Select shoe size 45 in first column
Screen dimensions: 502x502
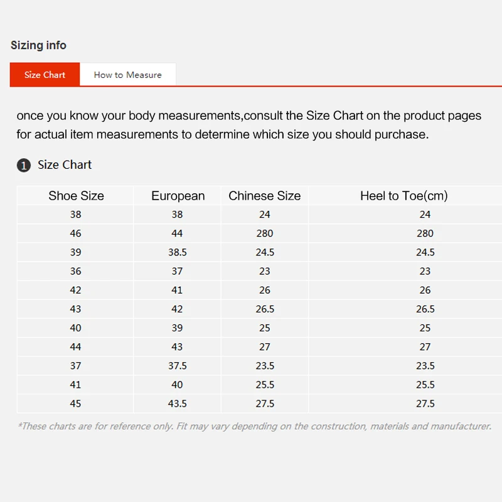click(x=76, y=403)
